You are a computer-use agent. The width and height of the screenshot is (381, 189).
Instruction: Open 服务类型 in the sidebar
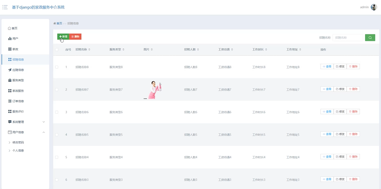18,80
